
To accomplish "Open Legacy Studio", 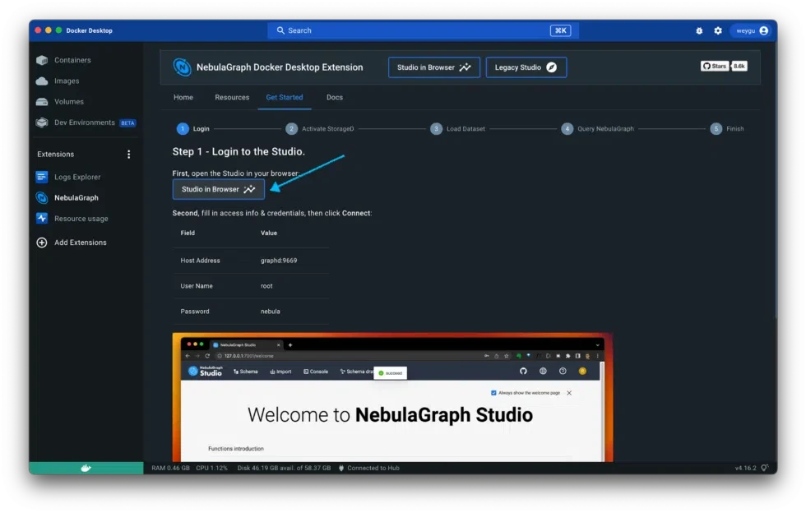I will (526, 67).
